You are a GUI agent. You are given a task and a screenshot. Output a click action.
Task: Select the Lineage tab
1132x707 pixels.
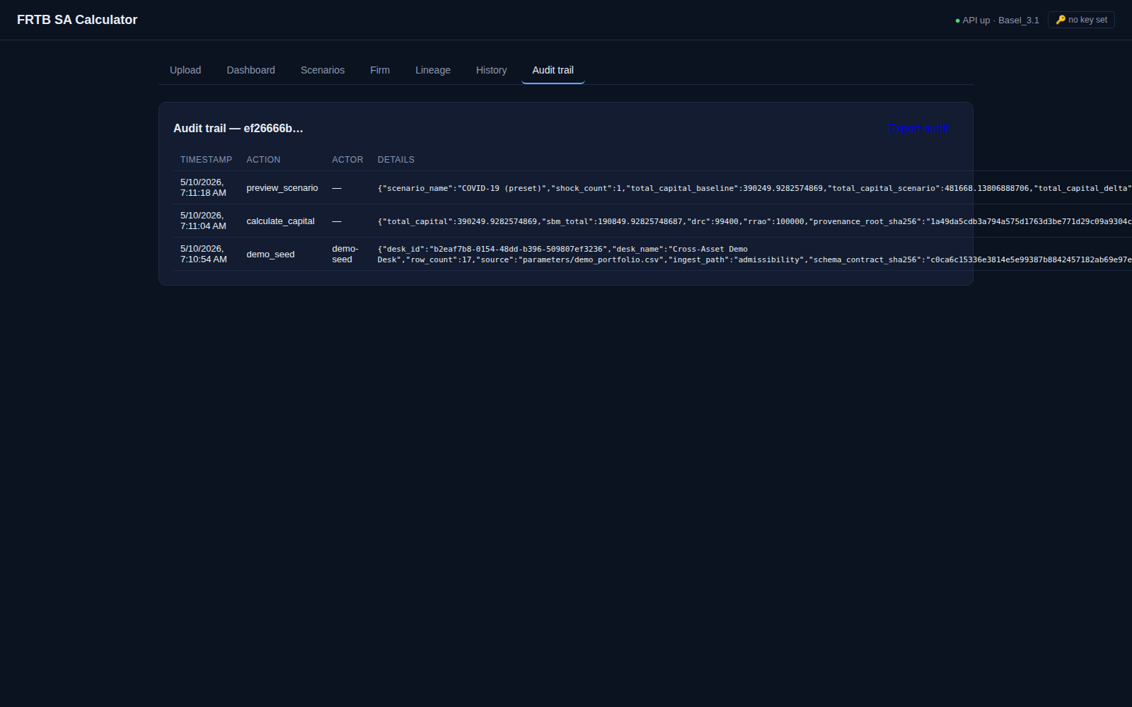click(x=433, y=70)
